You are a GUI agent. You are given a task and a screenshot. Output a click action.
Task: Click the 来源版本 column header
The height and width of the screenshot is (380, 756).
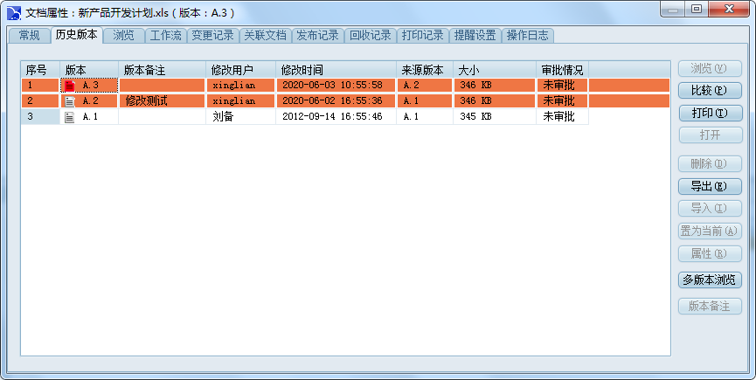tap(425, 70)
